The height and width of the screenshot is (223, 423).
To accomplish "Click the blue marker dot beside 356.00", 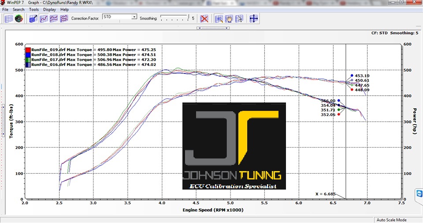I will tap(339, 100).
